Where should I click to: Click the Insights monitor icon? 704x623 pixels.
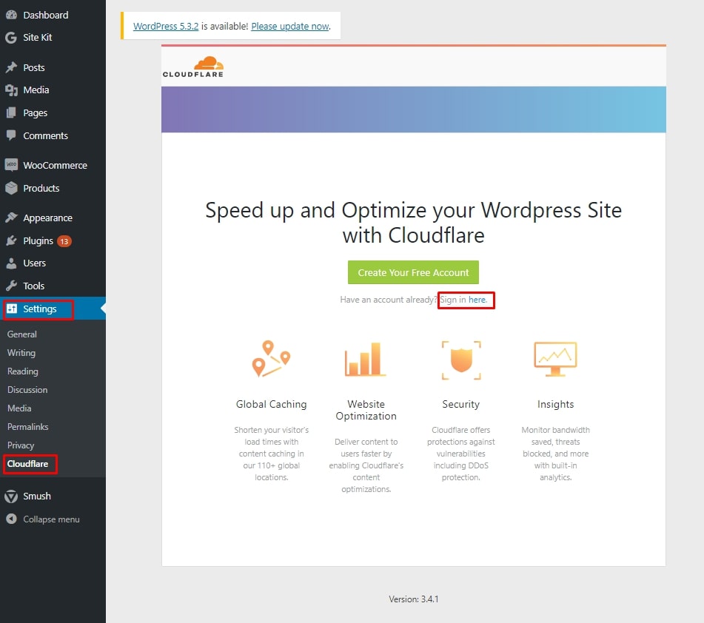[x=555, y=359]
